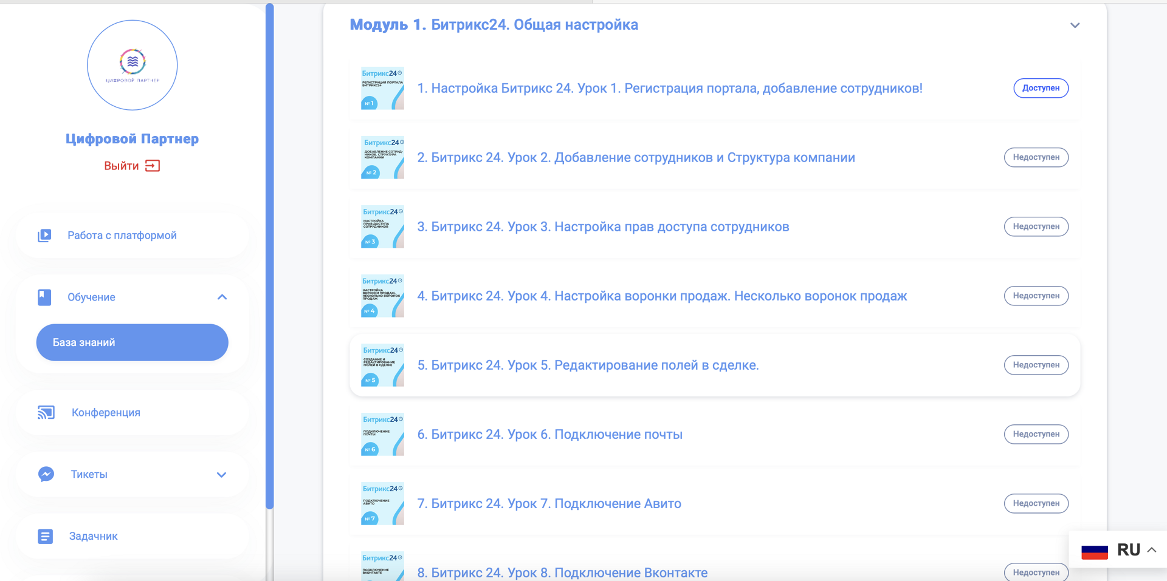Collapse the Обучение sidebar section
This screenshot has width=1167, height=581.
(222, 297)
